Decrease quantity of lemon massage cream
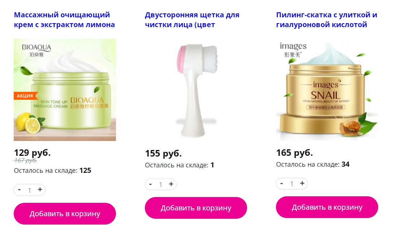This screenshot has width=393, height=235. (x=19, y=189)
